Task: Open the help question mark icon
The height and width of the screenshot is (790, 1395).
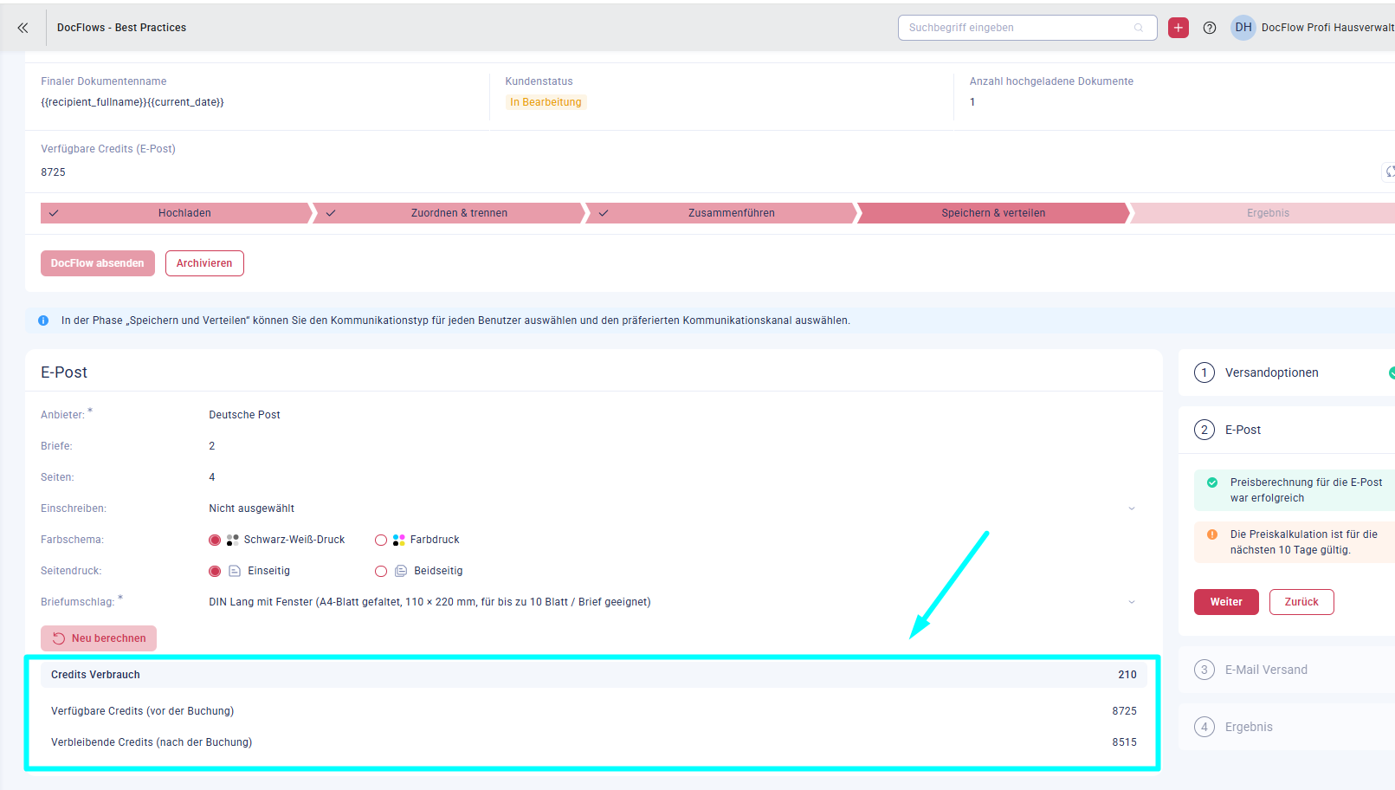Action: coord(1210,28)
